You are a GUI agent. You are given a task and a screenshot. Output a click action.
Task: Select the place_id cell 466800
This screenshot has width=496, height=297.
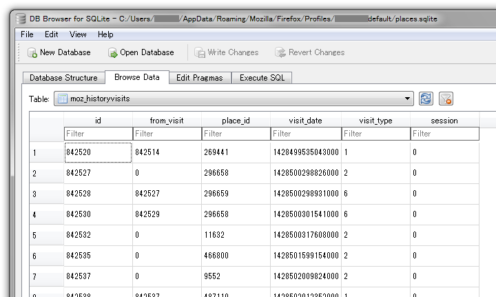pyautogui.click(x=236, y=256)
